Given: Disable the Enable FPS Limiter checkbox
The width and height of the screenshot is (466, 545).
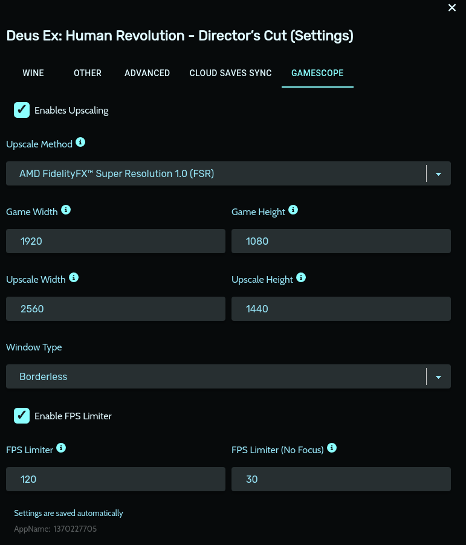Looking at the screenshot, I should pos(22,416).
